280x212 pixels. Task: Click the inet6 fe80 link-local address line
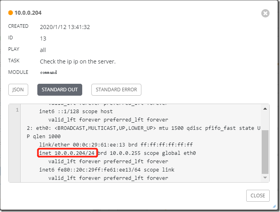coord(107,170)
